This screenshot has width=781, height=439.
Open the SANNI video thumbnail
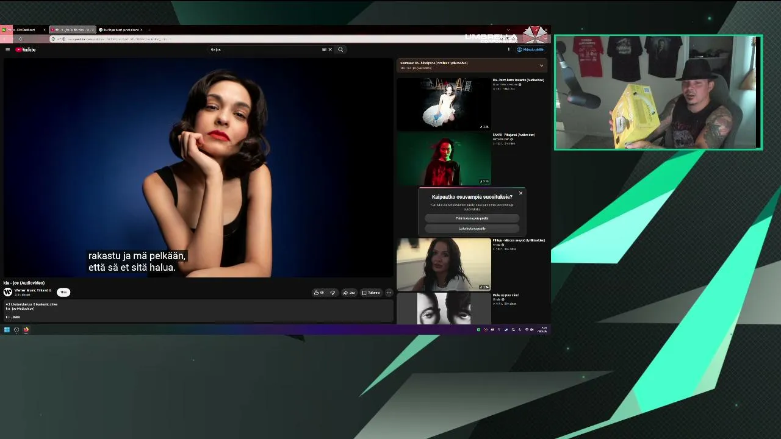tap(444, 159)
